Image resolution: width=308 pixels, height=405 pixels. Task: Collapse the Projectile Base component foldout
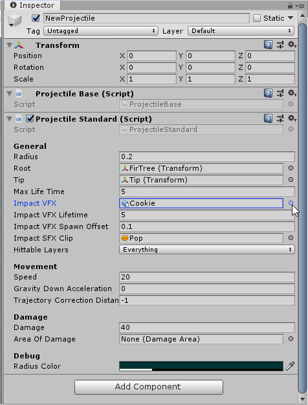click(x=10, y=94)
